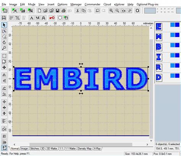Click light blue color swatch for letter E
Image resolution: width=181 pixels, height=156 pixels.
[173, 25]
